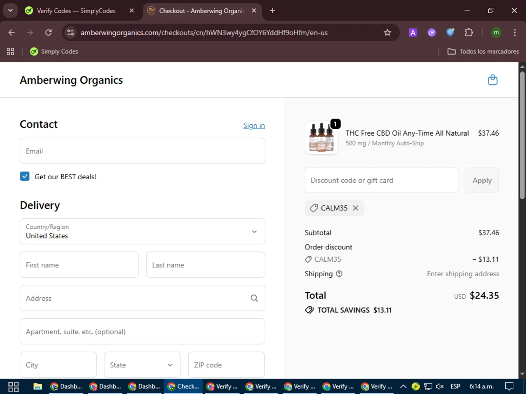Screen dimensions: 526x394
Task: Uncheck the Get our BEST deals checkbox
Action: [25, 176]
